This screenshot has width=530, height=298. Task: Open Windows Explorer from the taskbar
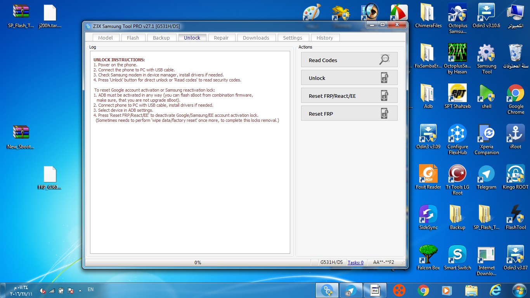[471, 290]
